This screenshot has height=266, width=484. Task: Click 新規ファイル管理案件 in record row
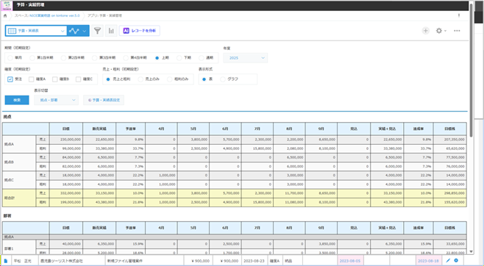pyautogui.click(x=125, y=261)
